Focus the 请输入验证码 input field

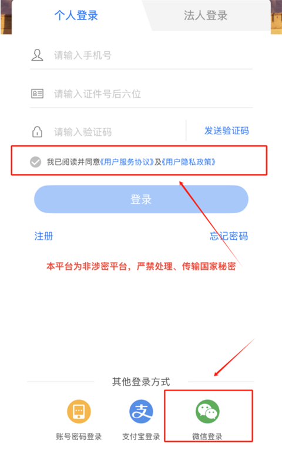(119, 132)
